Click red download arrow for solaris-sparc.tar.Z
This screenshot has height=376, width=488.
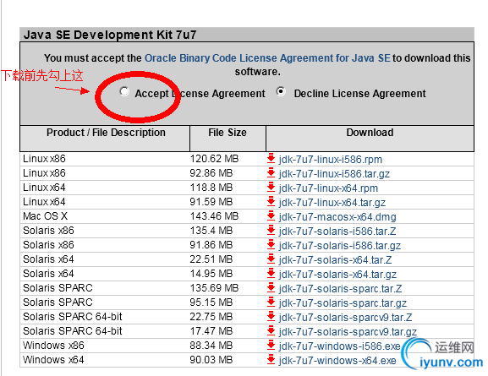click(271, 287)
